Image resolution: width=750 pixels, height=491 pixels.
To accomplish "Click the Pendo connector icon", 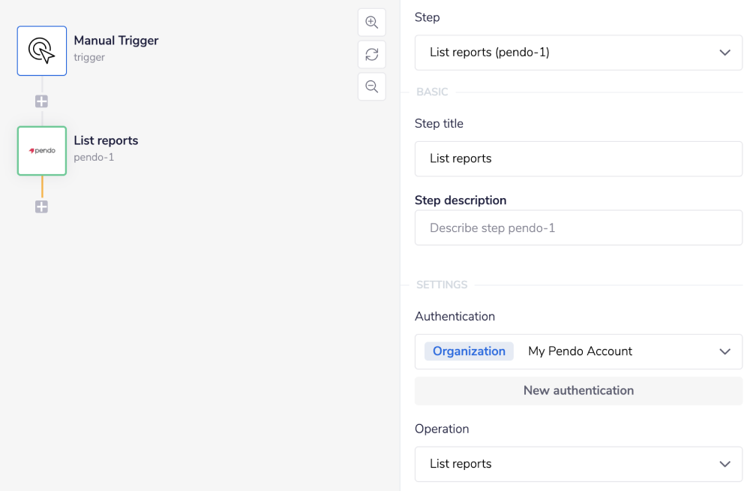I will (x=41, y=150).
